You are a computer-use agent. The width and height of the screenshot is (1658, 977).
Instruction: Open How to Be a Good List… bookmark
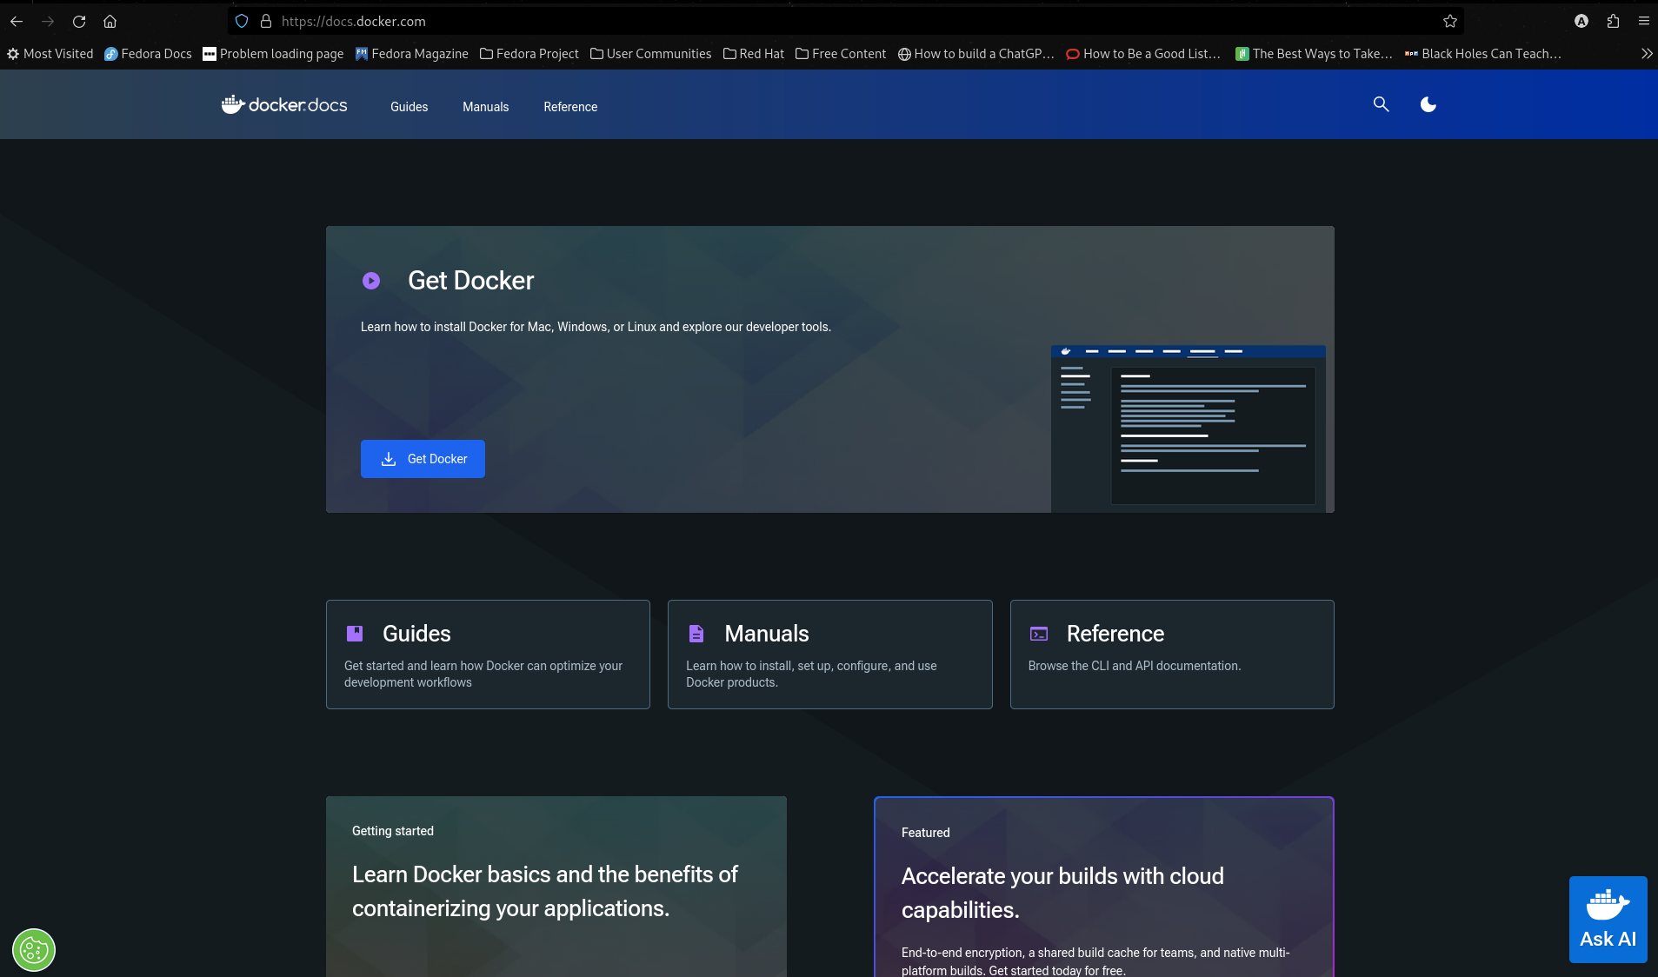coord(1143,54)
